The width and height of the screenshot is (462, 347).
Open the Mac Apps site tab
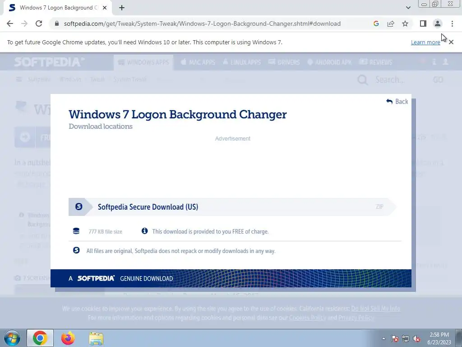pyautogui.click(x=198, y=62)
